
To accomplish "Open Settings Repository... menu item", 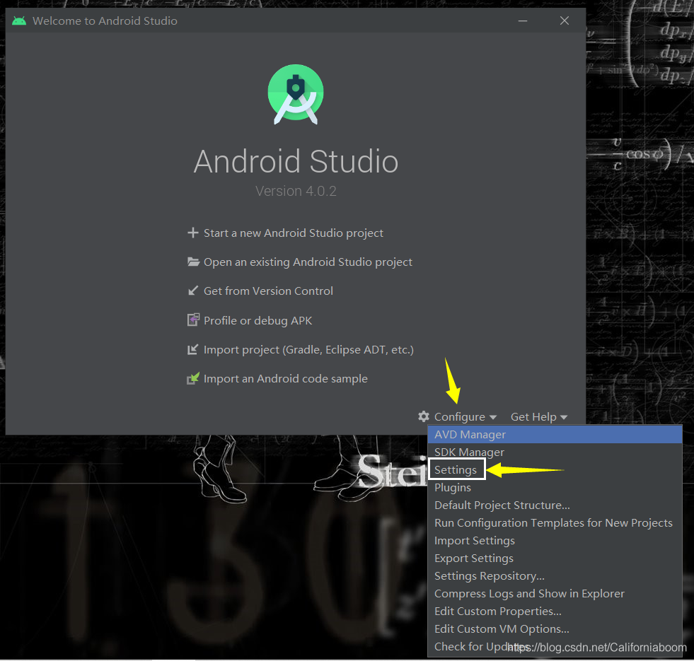I will (x=555, y=576).
